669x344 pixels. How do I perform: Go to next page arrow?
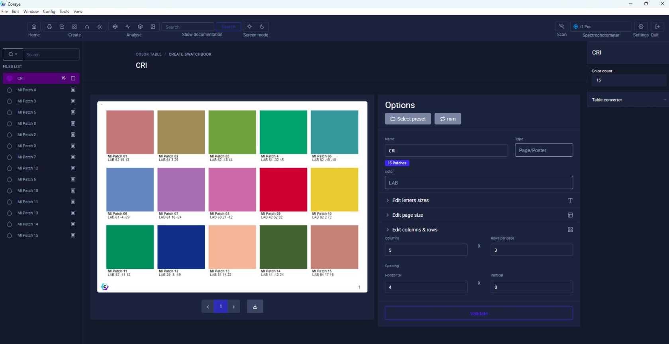(x=234, y=306)
